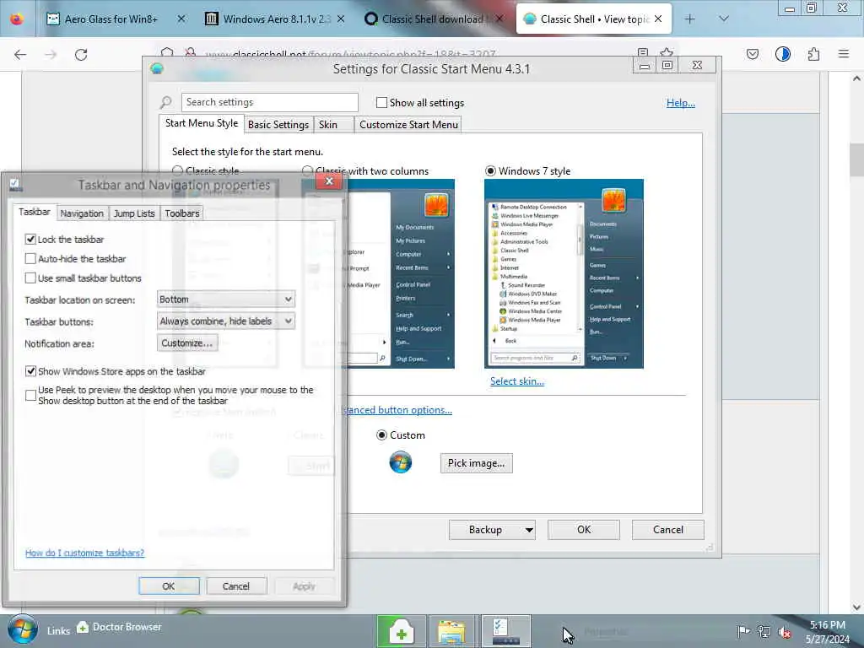
Task: Switch to Toolbars tab
Action: point(182,213)
